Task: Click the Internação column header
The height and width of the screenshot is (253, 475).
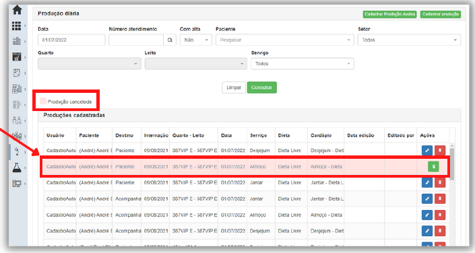Action: [x=156, y=135]
